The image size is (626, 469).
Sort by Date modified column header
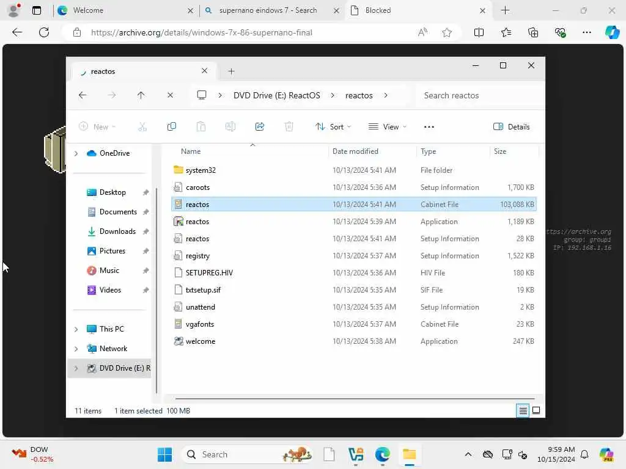tap(355, 151)
